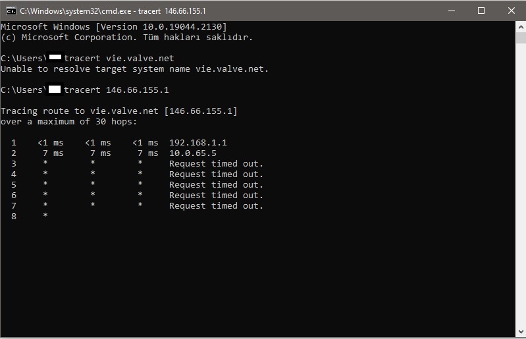Close the tracert command prompt window
526x339 pixels.
point(512,11)
